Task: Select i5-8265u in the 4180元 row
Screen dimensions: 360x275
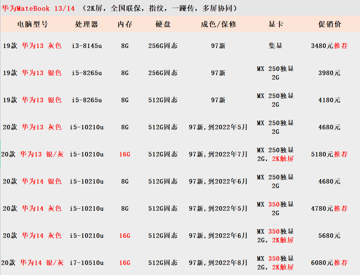Action: point(87,100)
